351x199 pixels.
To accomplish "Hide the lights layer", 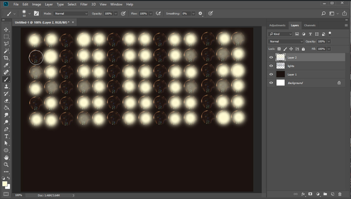I will tap(271, 66).
